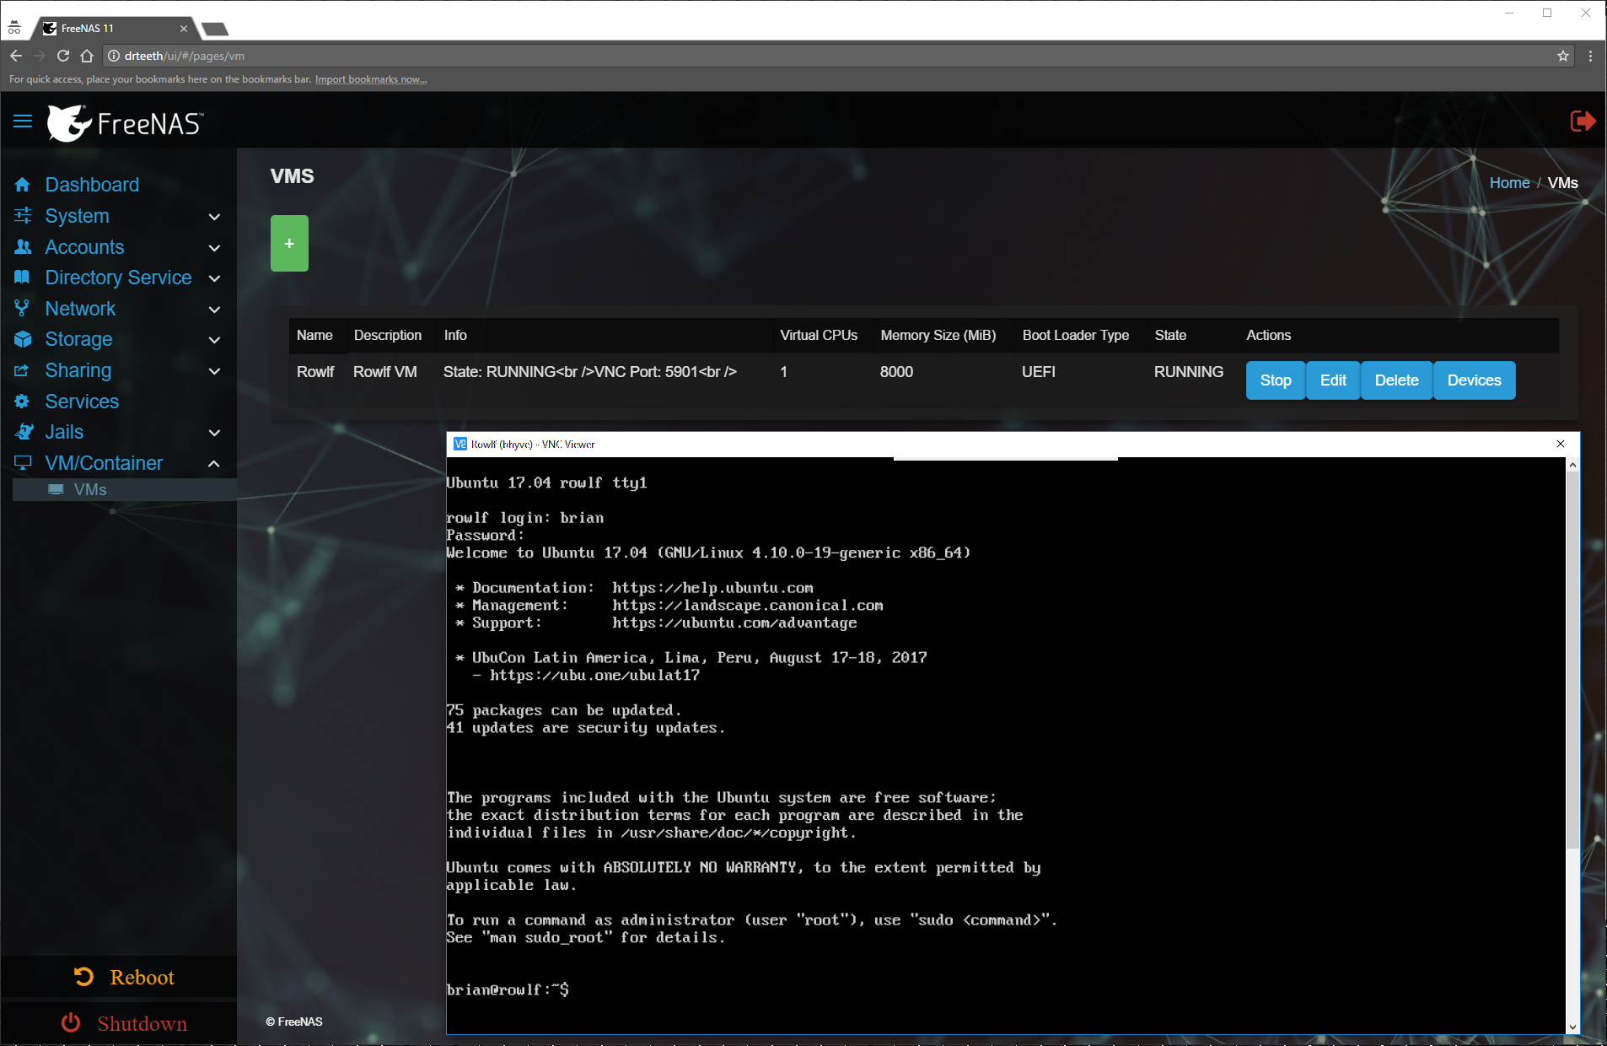
Task: Expand the Storage menu chevron
Action: (214, 340)
